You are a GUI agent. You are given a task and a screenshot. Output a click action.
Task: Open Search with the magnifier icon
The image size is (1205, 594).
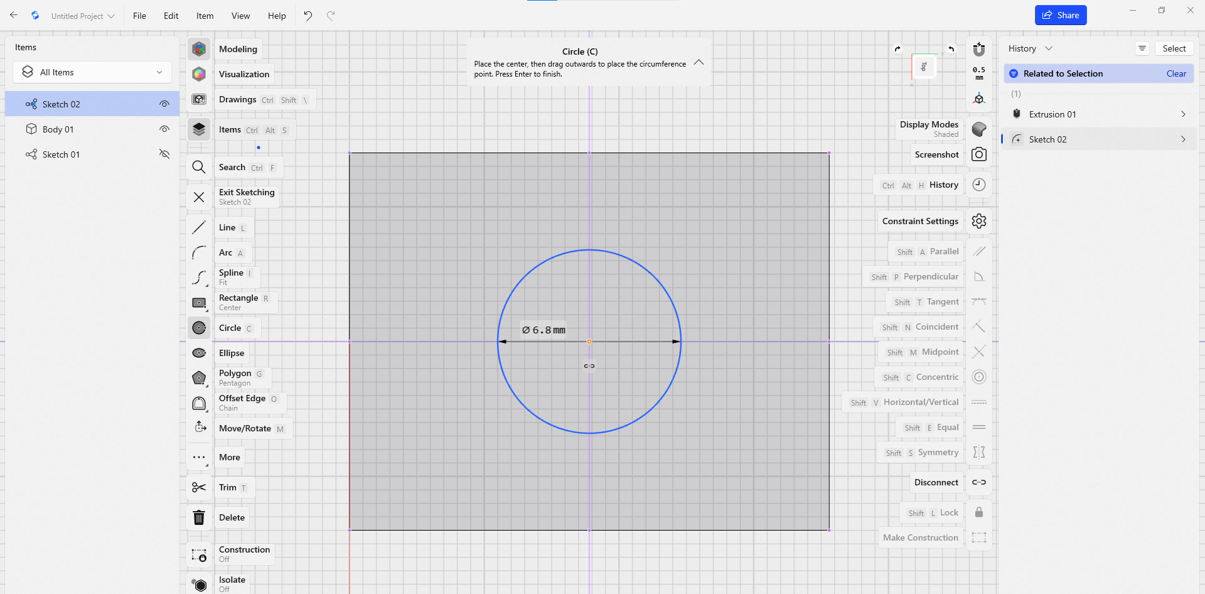pyautogui.click(x=199, y=167)
